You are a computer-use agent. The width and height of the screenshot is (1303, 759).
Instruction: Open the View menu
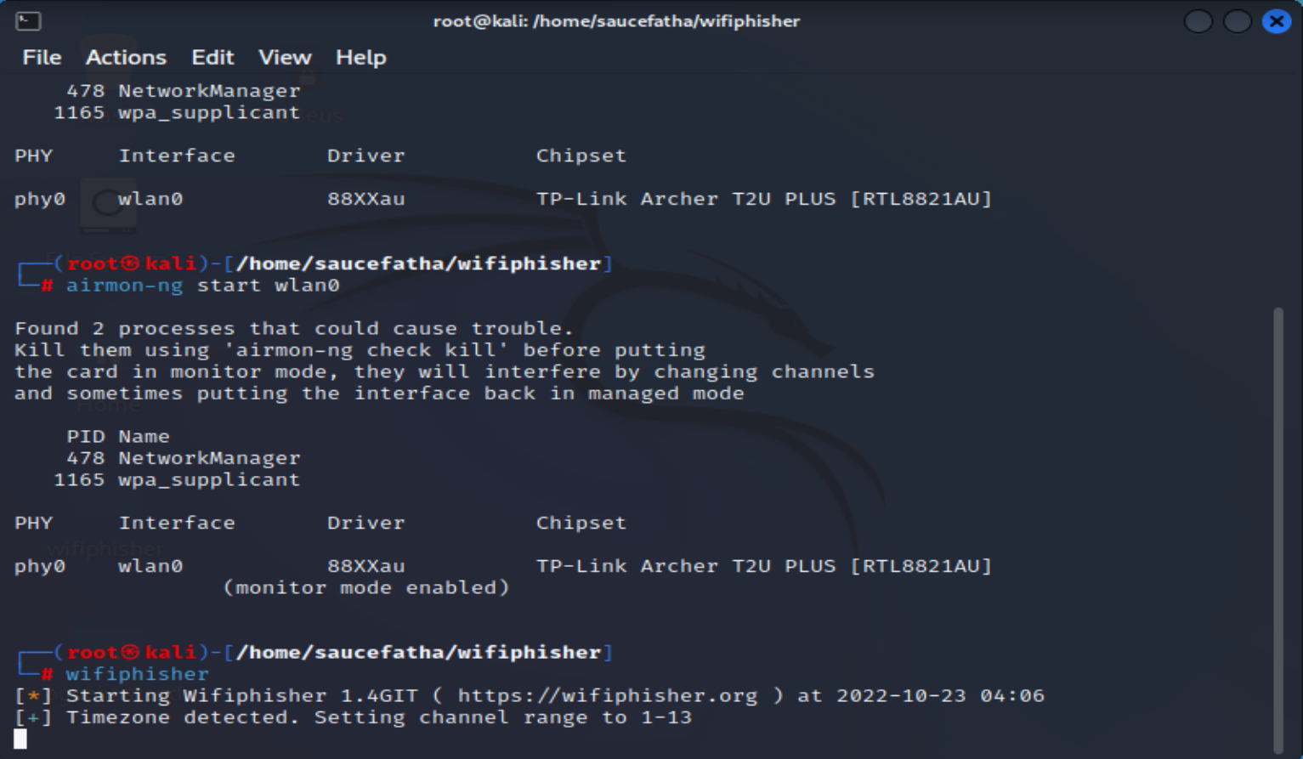[x=284, y=57]
